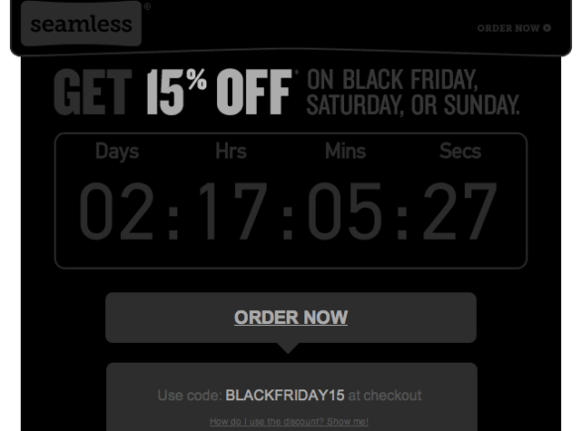Click the countdown hours value 17
Viewport: 581px width, 431px height.
[232, 211]
